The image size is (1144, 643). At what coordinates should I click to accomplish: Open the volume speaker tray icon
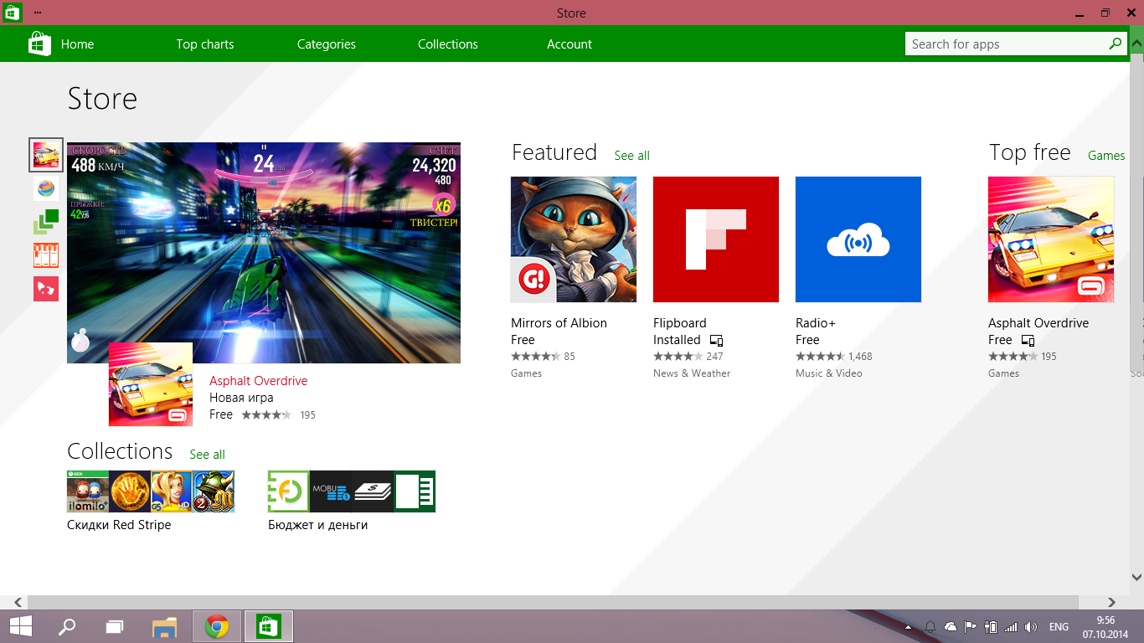(1031, 627)
